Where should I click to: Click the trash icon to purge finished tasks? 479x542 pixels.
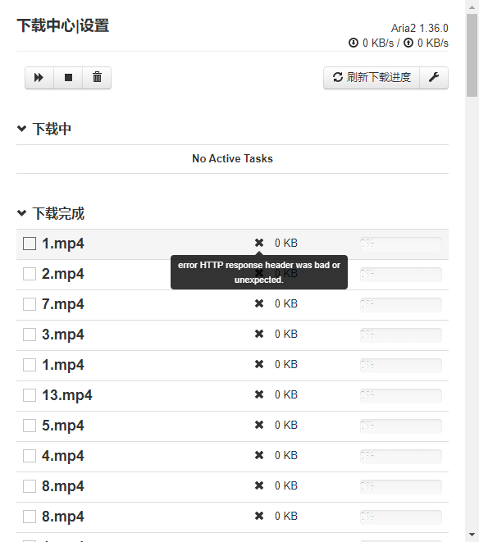pyautogui.click(x=97, y=78)
